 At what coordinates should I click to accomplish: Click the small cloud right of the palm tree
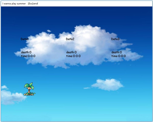(107, 85)
